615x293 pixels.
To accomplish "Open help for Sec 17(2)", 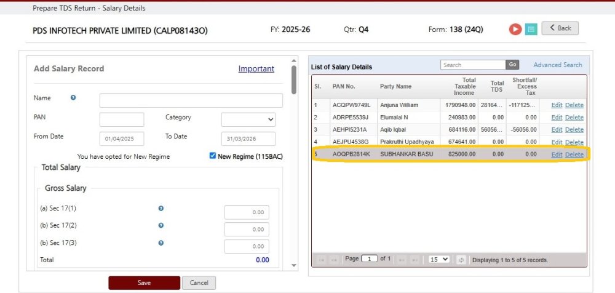I will coord(161,225).
